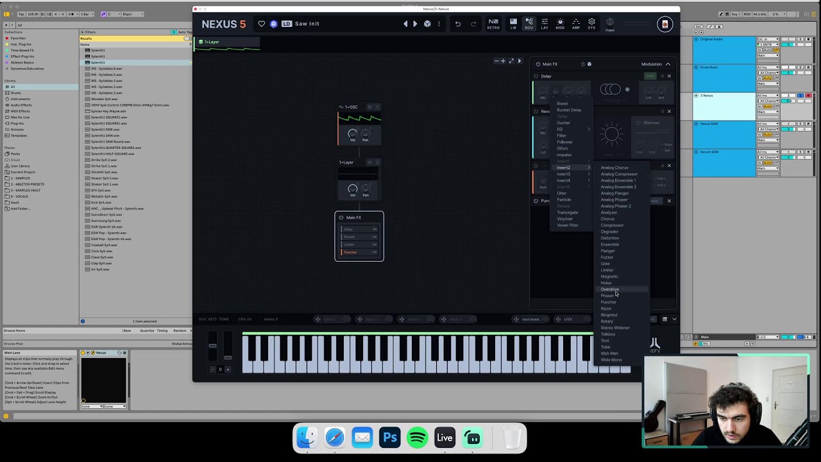The height and width of the screenshot is (462, 821).
Task: Select Degrader in the effect submenu
Action: click(x=609, y=232)
